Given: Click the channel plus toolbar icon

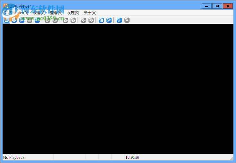Looking at the screenshot, I should click(55, 20).
